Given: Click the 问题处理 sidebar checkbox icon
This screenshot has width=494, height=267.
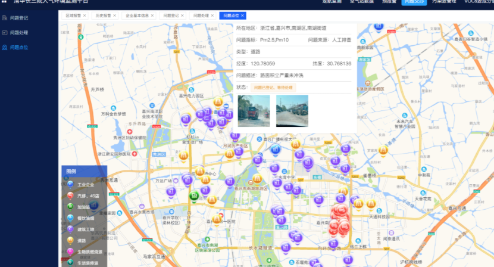Looking at the screenshot, I should [5, 33].
